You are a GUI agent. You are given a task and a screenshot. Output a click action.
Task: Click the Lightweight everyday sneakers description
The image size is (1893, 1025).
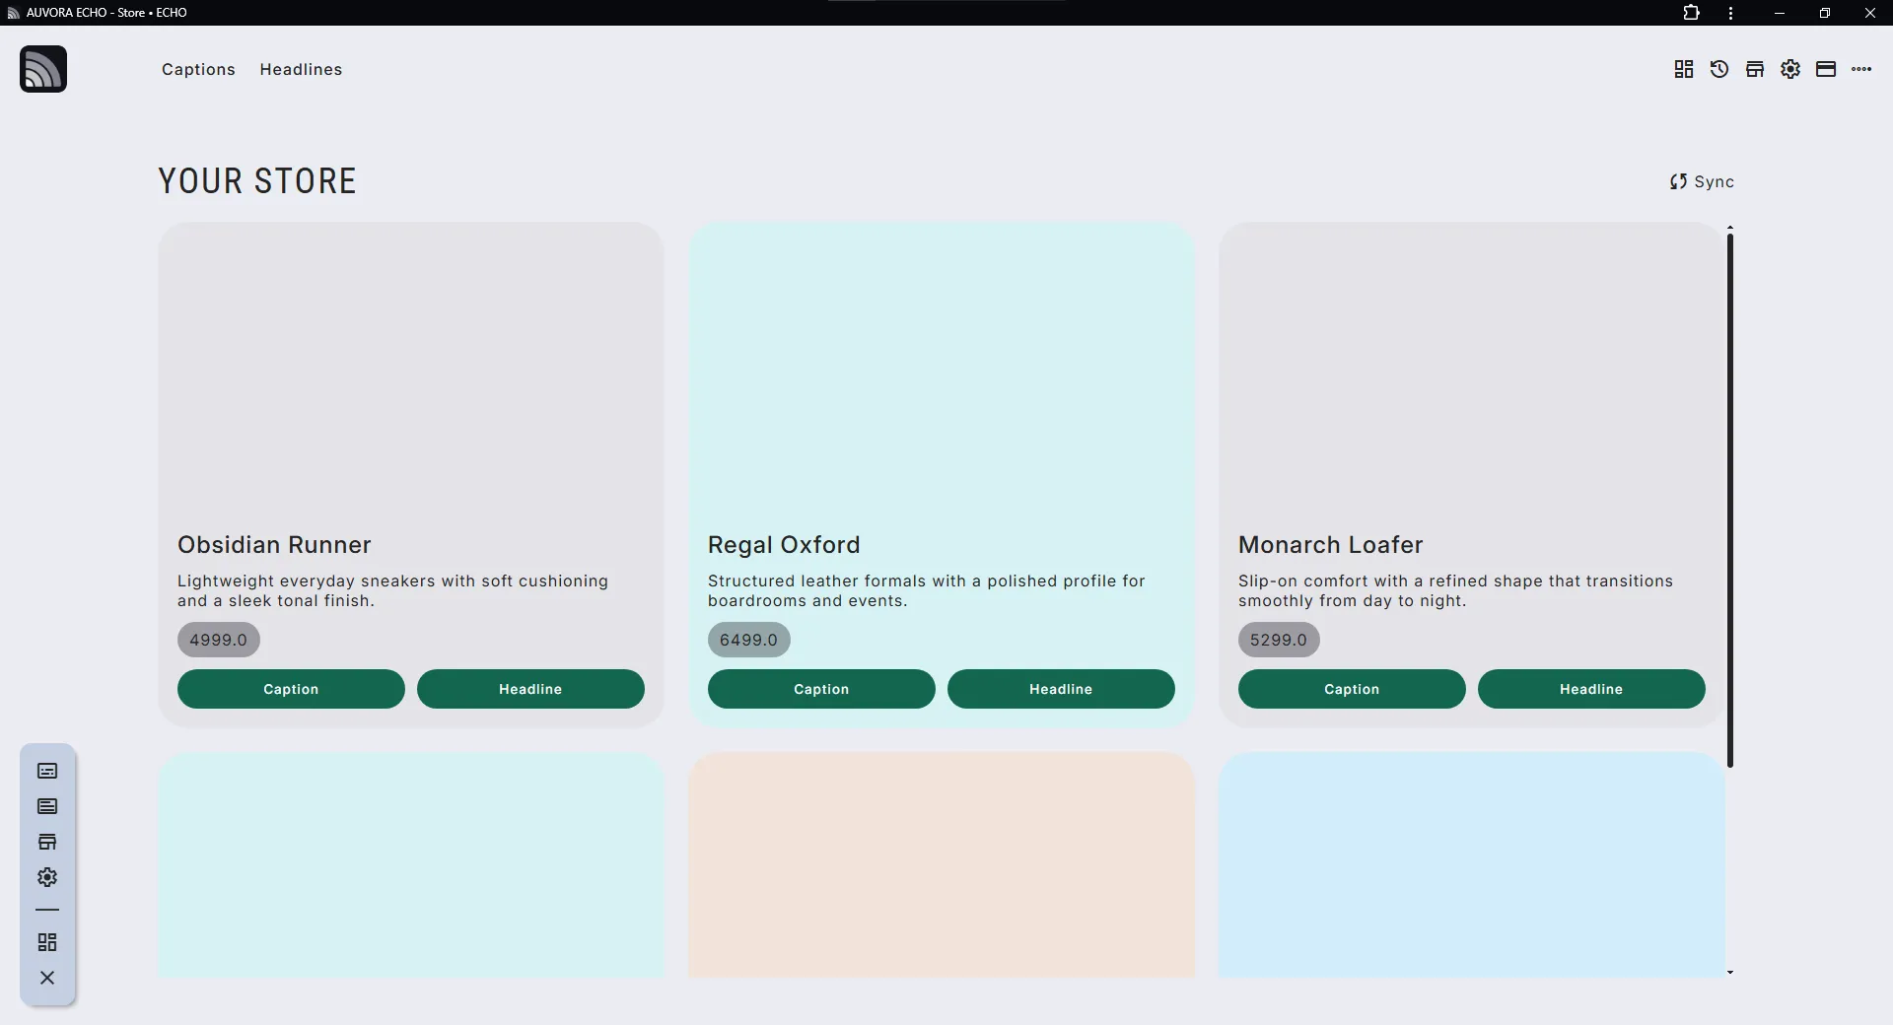392,591
